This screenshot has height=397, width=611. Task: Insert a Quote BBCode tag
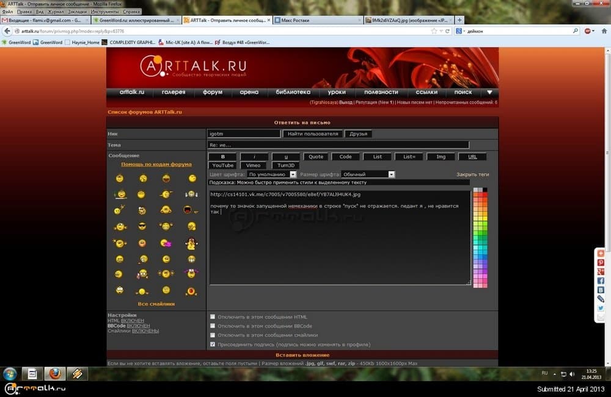coord(316,157)
